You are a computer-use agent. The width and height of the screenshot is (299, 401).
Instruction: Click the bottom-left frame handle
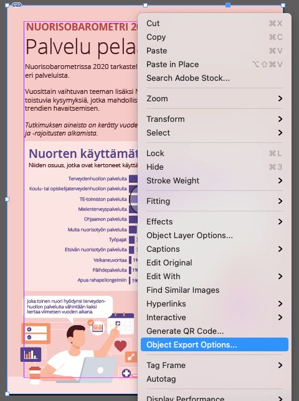pos(7,394)
